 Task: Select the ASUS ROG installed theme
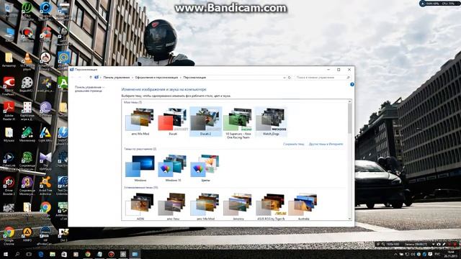point(271,206)
